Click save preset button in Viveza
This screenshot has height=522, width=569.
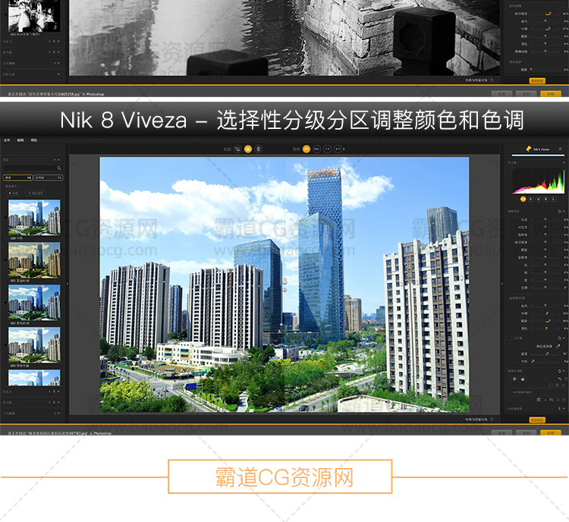537,420
